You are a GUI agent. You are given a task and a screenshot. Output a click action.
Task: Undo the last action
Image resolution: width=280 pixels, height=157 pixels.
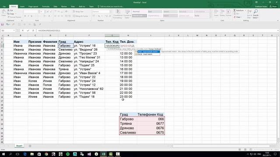click(7, 24)
